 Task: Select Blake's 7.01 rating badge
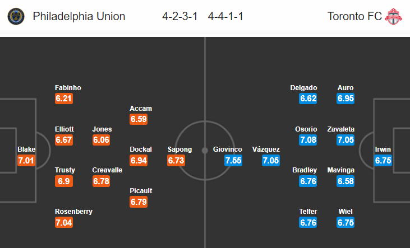coord(26,160)
